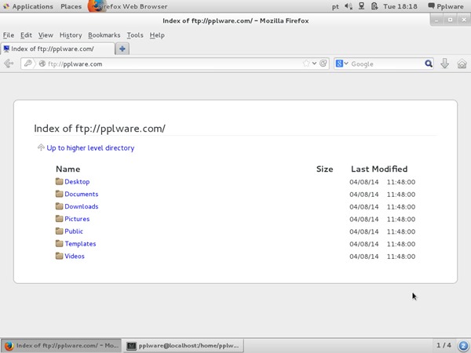
Task: Click the Desktop folder icon
Action: (x=59, y=181)
